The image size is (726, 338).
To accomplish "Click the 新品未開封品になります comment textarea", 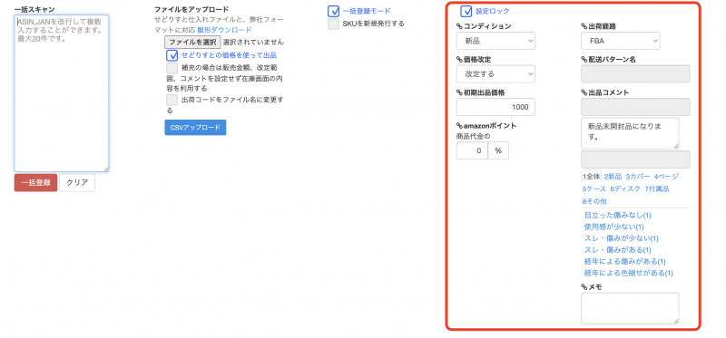I will click(x=630, y=133).
